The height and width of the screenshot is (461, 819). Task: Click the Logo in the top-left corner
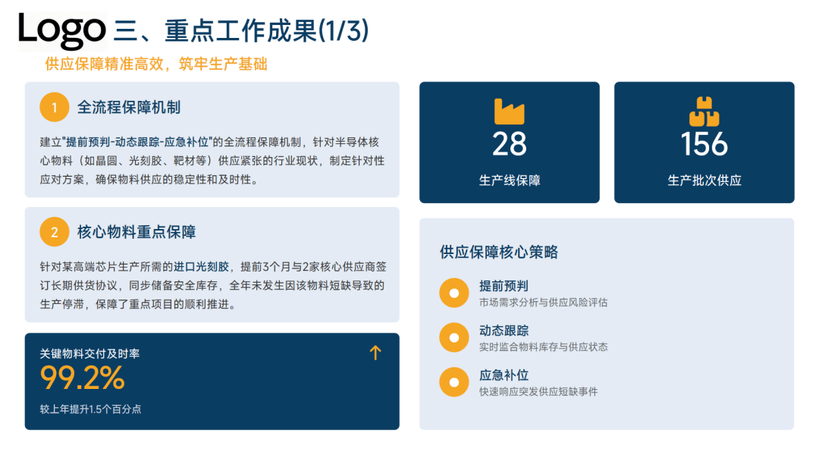[x=61, y=30]
